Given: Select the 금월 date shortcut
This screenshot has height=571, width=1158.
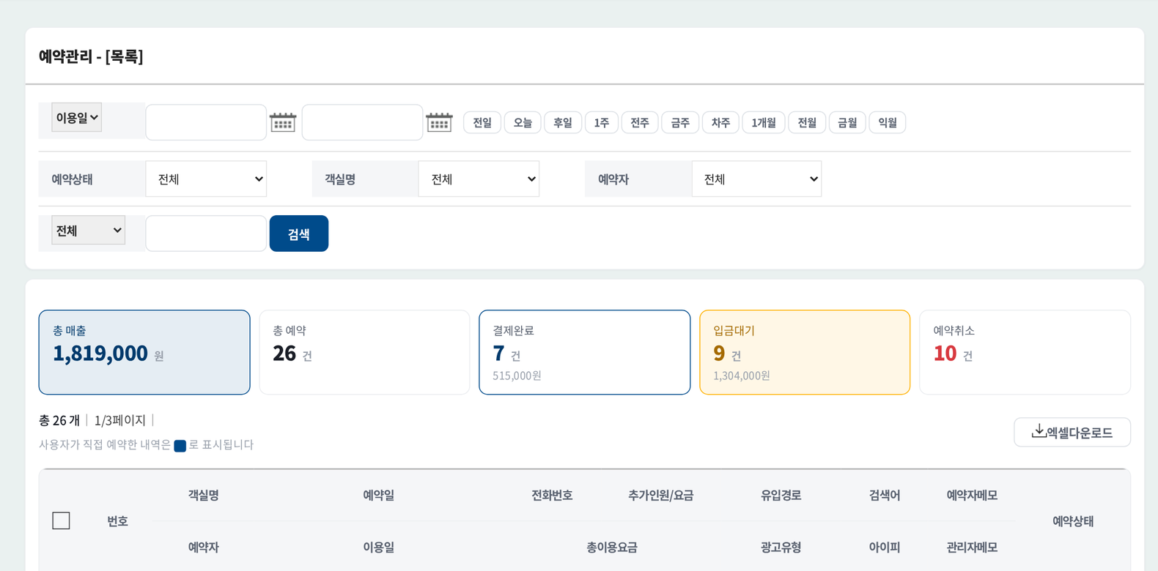Looking at the screenshot, I should [x=847, y=122].
